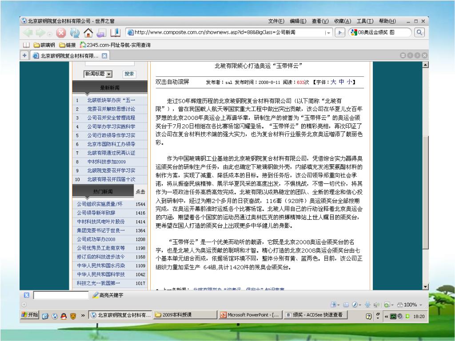Image resolution: width=455 pixels, height=341 pixels.
Task: Add a new tab with plus button
Action: point(25,56)
